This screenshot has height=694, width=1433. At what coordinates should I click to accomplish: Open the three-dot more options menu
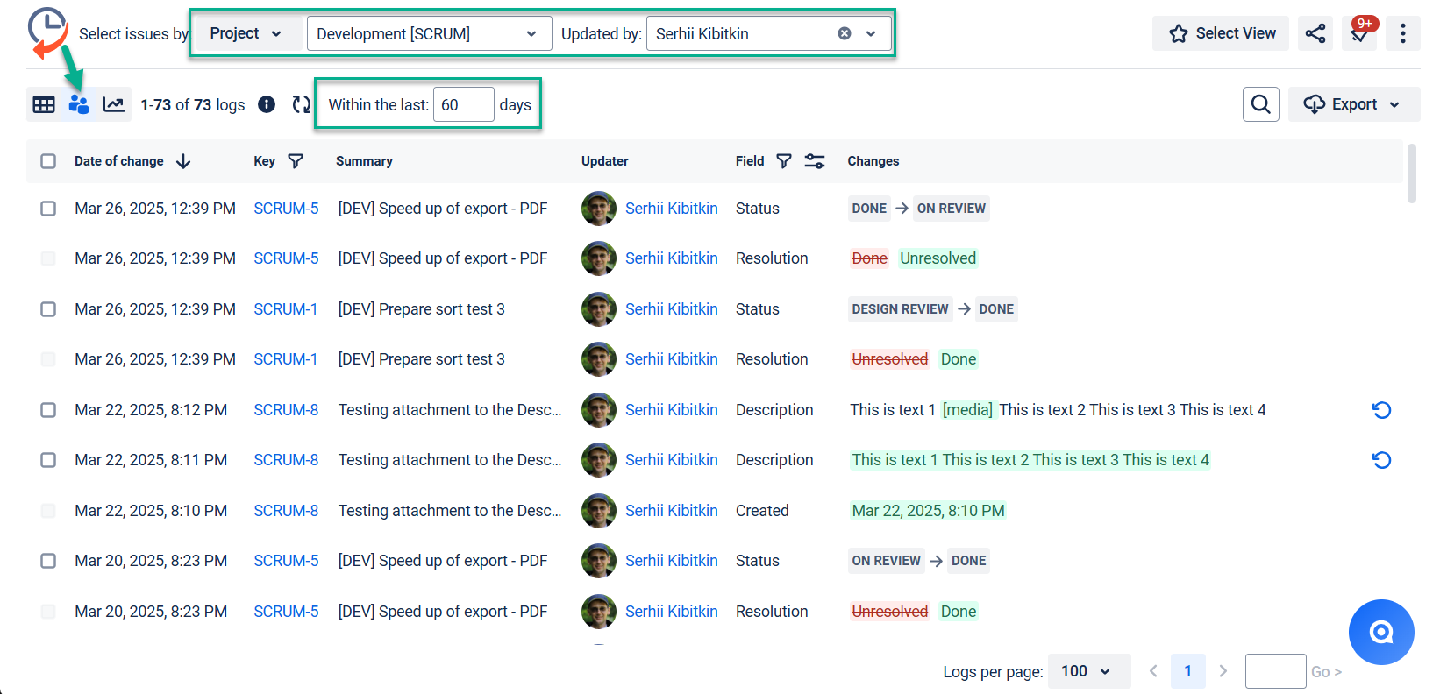coord(1402,33)
